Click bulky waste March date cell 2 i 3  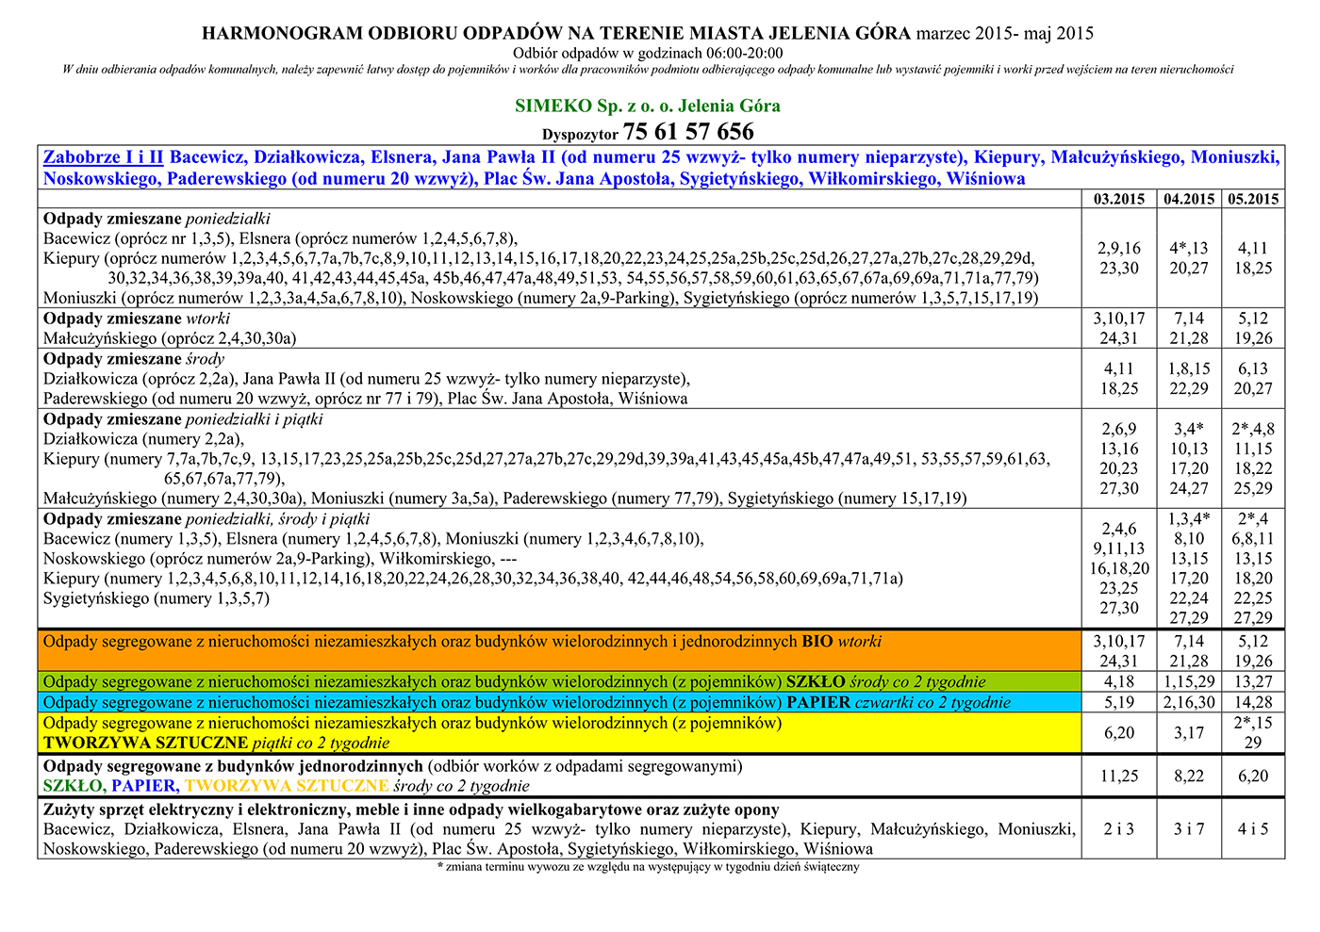(x=1119, y=829)
